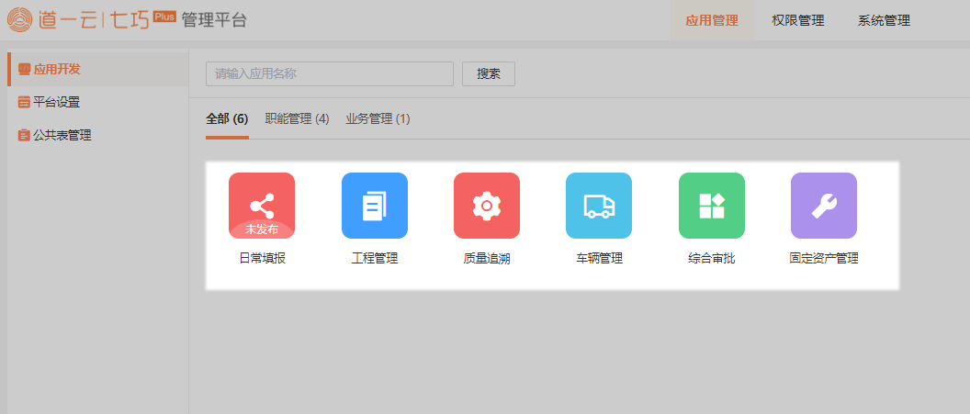Switch to the 应用管理 top tab
970x414 pixels.
(712, 20)
